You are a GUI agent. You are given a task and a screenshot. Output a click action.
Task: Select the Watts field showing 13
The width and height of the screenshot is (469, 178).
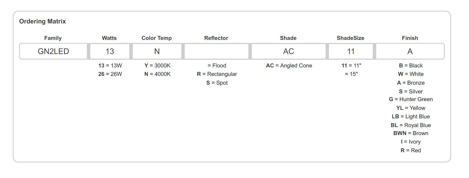(x=110, y=51)
